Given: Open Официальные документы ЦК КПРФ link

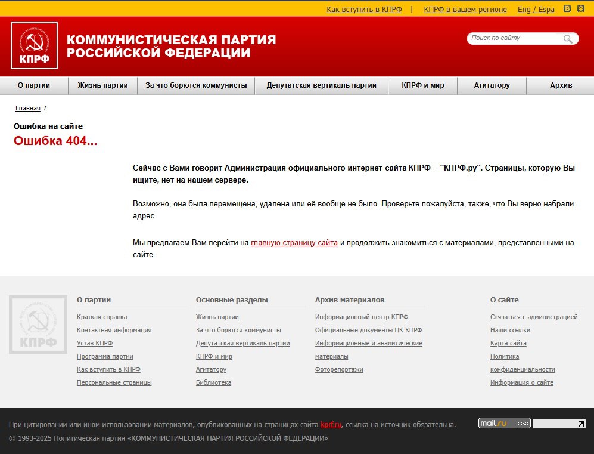Looking at the screenshot, I should (x=368, y=330).
